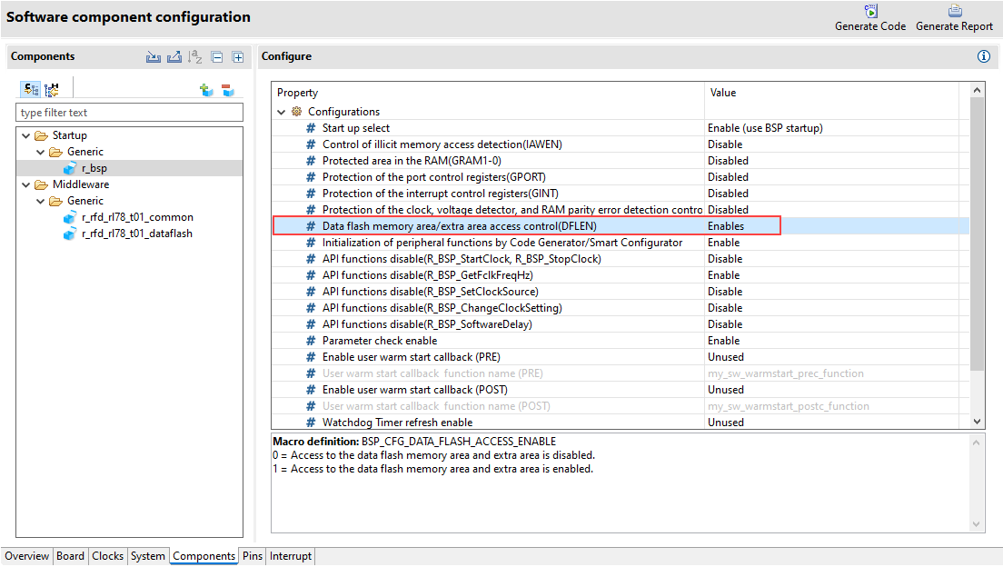
Task: Expand all components with the plus icon
Action: (238, 57)
